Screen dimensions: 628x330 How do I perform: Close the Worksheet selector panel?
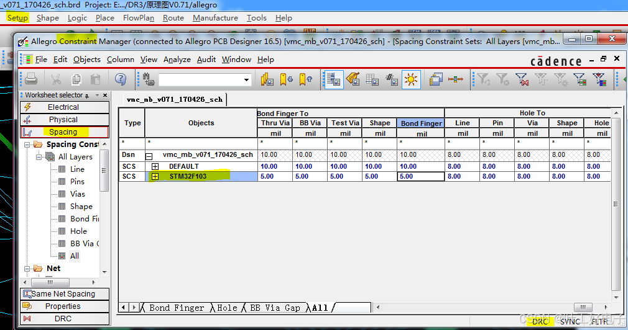point(105,95)
